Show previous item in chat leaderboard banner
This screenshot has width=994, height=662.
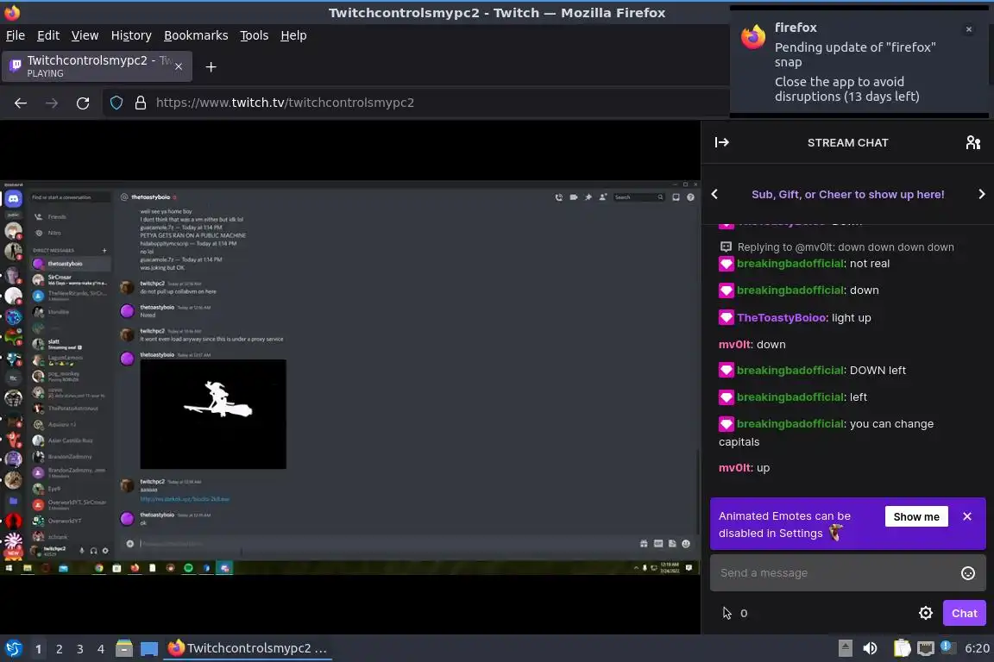click(714, 195)
